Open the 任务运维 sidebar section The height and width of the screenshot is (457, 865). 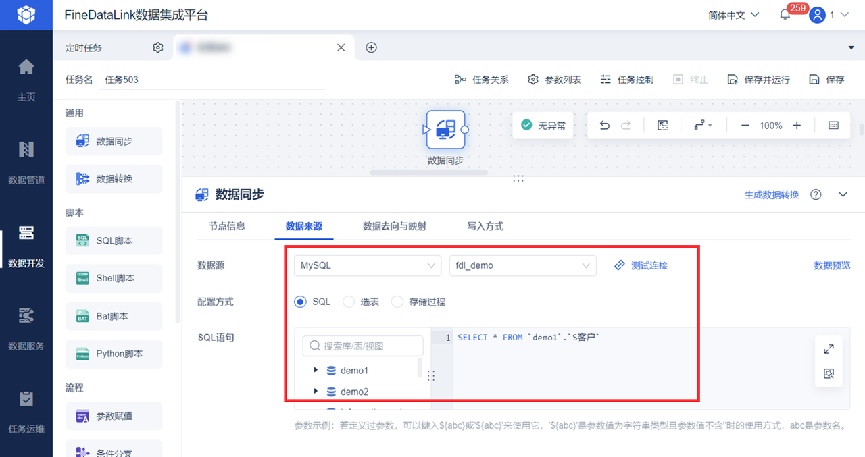click(26, 412)
